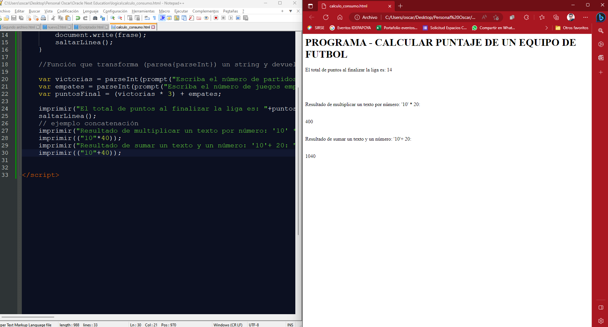Toggle the Indent Guide toolbar button

tap(162, 18)
